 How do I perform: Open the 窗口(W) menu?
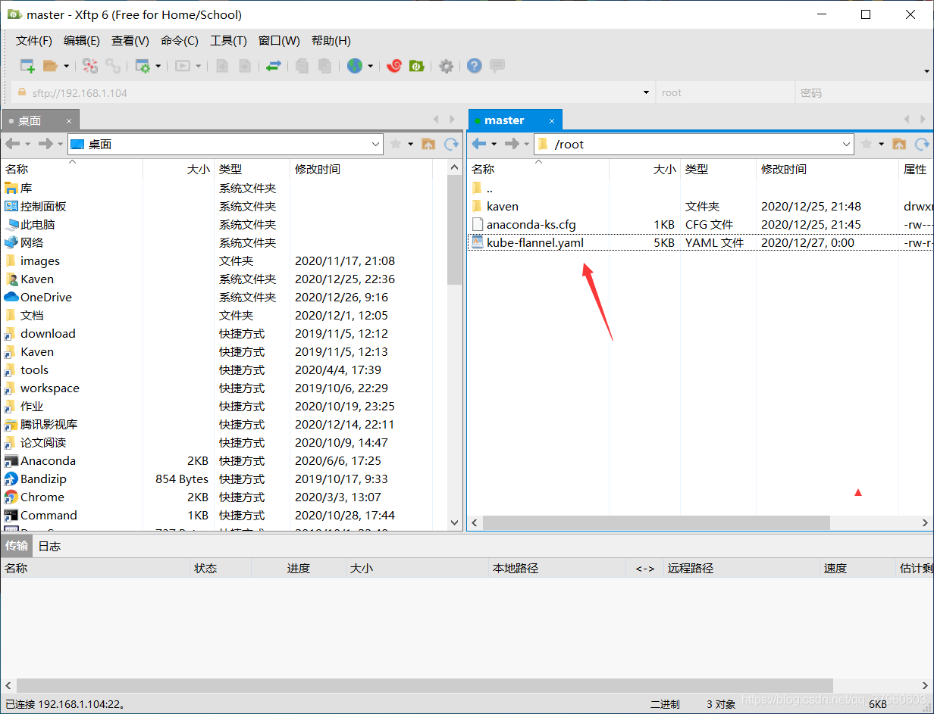(x=279, y=41)
